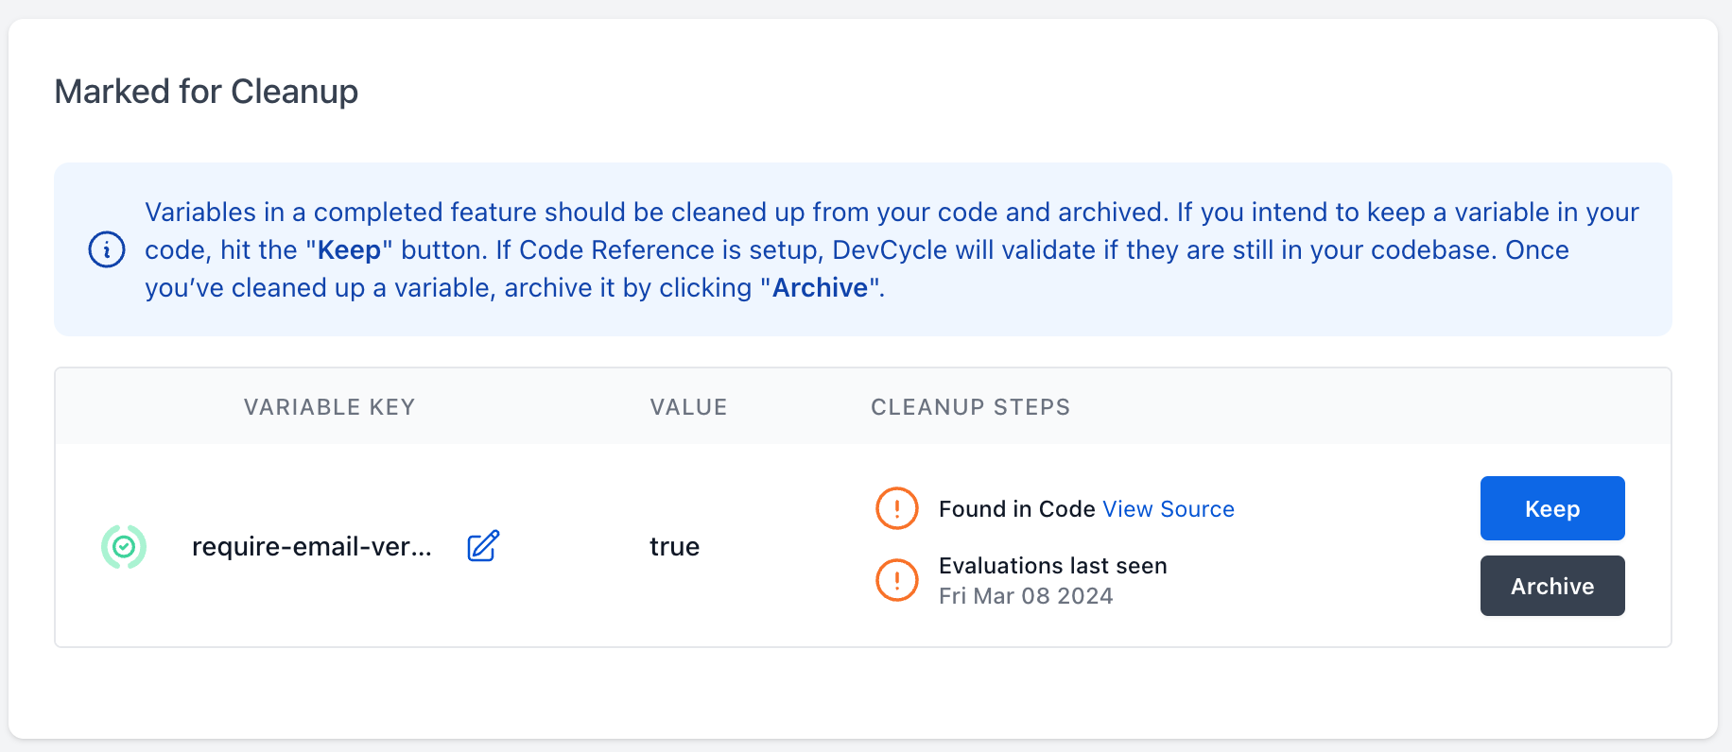Click the date Fri Mar 08 2024

[1025, 596]
